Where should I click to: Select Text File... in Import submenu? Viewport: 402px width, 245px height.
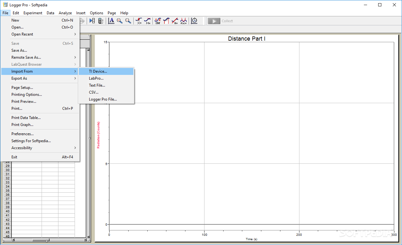pyautogui.click(x=106, y=85)
